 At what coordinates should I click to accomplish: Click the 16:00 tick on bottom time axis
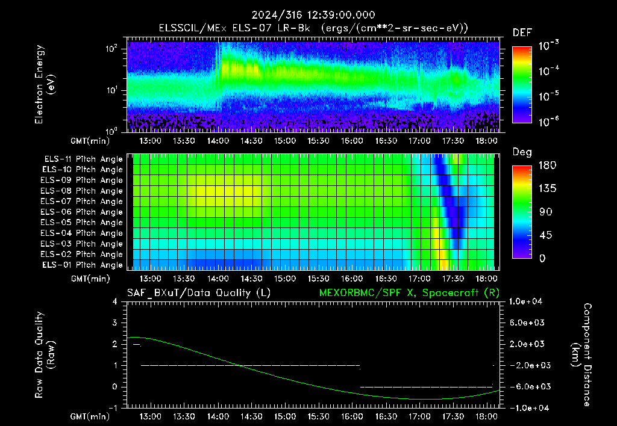[x=352, y=416]
